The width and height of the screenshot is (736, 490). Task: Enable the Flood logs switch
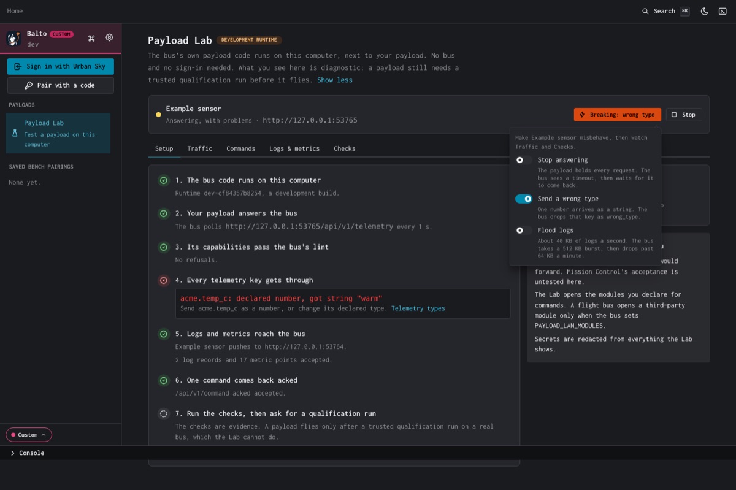tap(524, 231)
